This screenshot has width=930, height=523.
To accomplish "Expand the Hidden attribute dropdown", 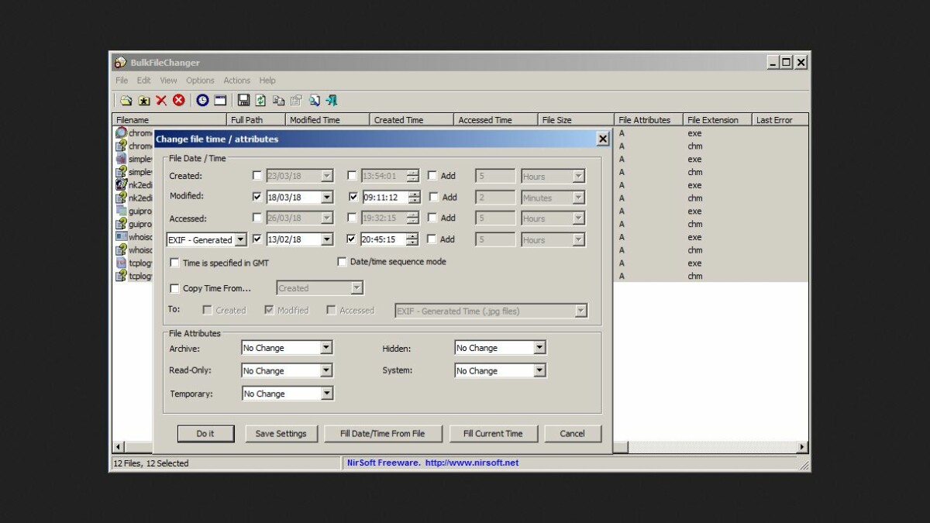I will click(x=540, y=347).
